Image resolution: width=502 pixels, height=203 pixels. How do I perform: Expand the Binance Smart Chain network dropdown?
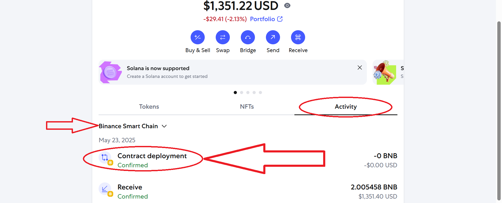[133, 126]
